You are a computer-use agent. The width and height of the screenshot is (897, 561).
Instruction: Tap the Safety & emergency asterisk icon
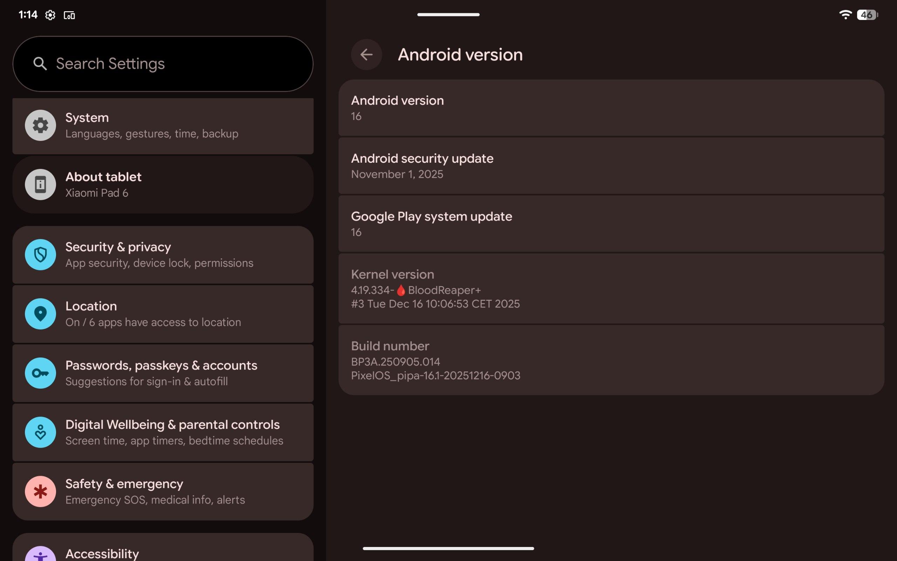pos(40,491)
